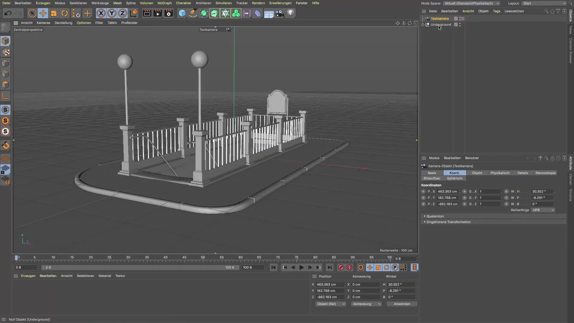The height and width of the screenshot is (323, 574).
Task: Add a camera object
Action: [x=280, y=13]
